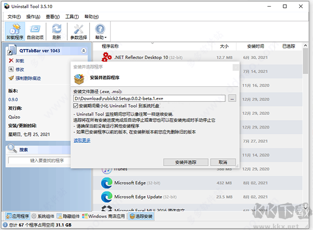This screenshot has width=313, height=230.
Task: Click the date cell 6月 30, 2021
Action: click(x=255, y=57)
